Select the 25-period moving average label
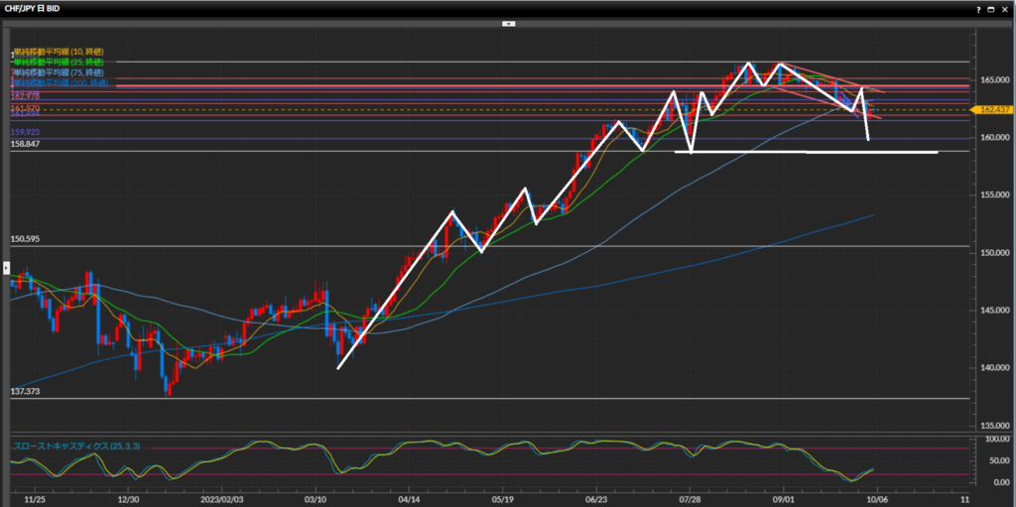 58,63
